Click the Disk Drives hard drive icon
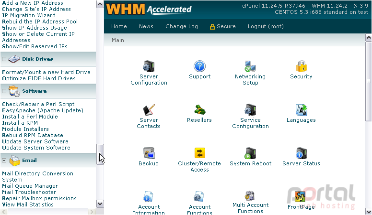This screenshot has height=215, width=372. pos(14,59)
